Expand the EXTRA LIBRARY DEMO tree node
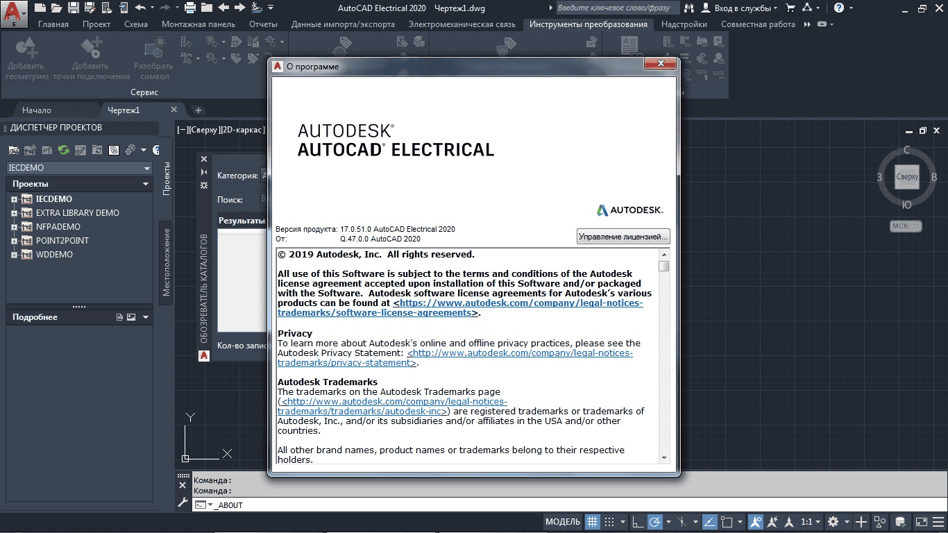 (13, 213)
